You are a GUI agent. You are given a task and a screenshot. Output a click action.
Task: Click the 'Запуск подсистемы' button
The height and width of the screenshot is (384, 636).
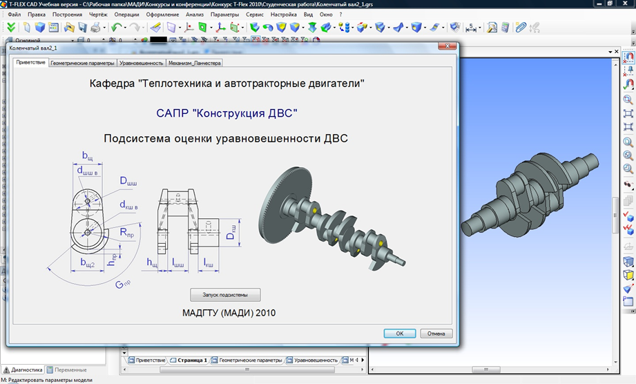[x=225, y=295]
